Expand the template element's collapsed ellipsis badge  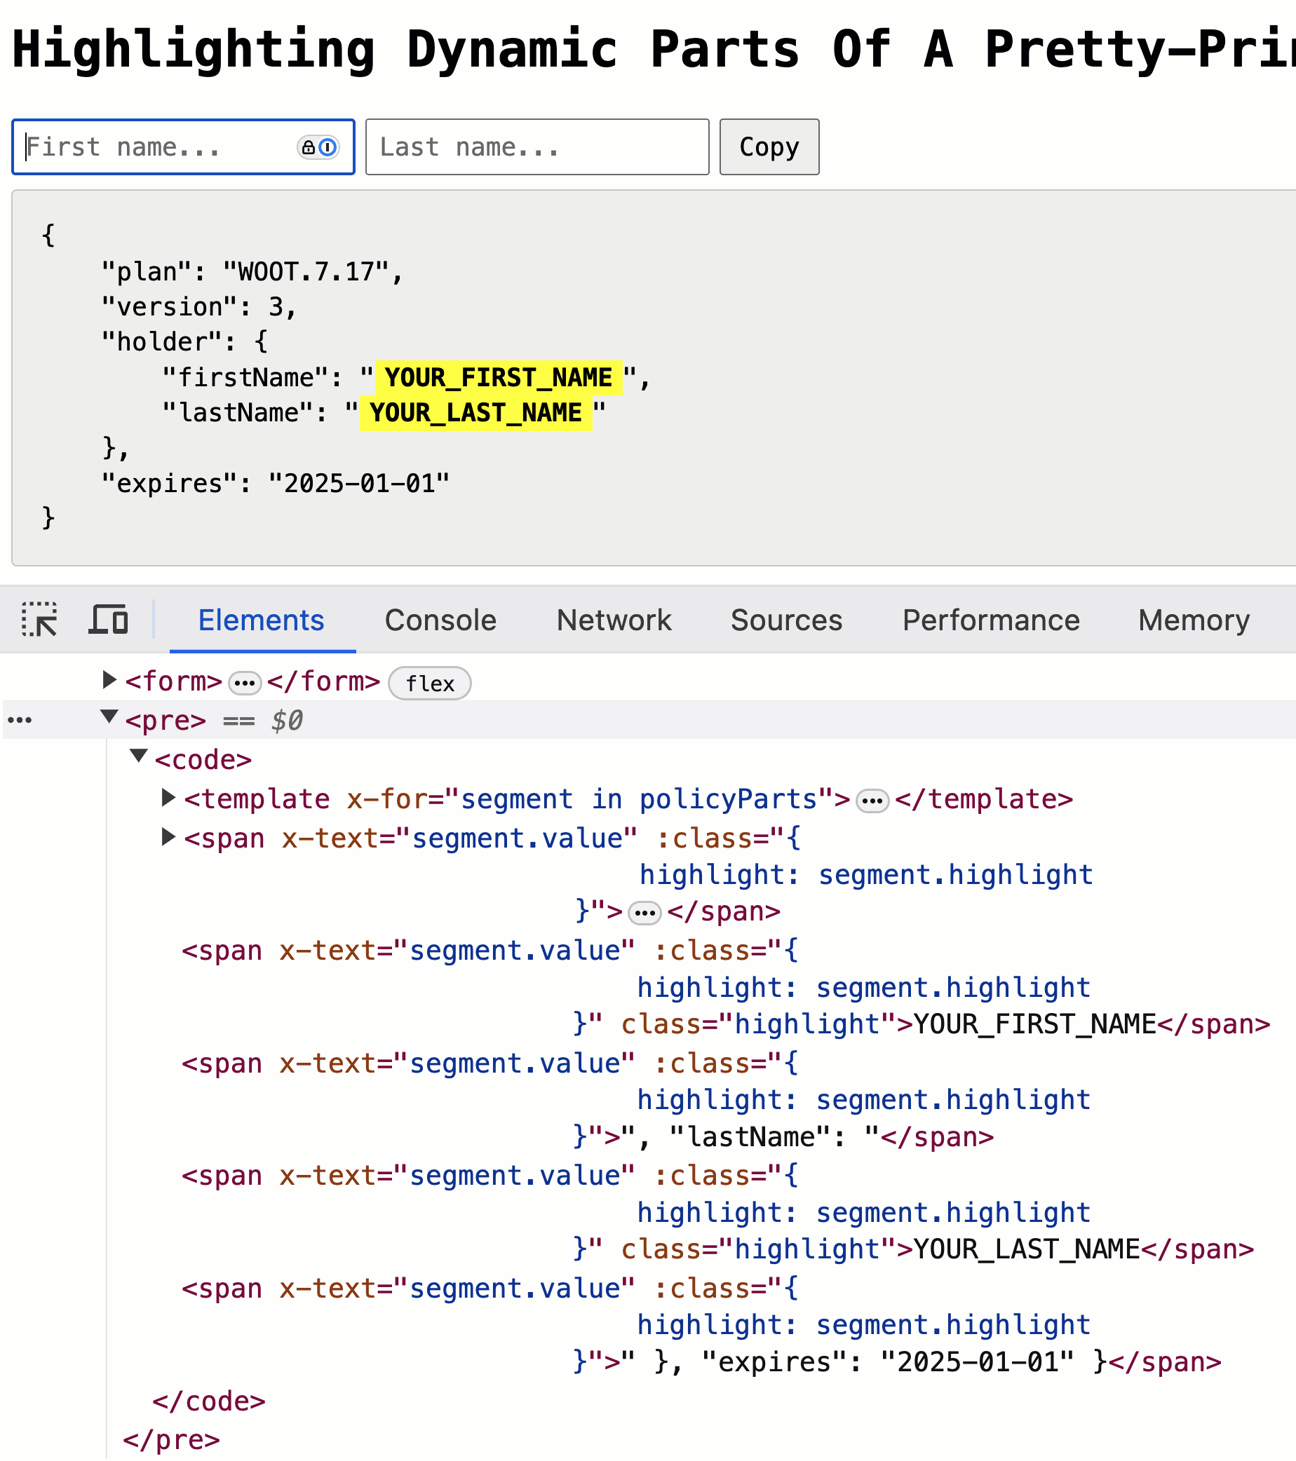872,801
